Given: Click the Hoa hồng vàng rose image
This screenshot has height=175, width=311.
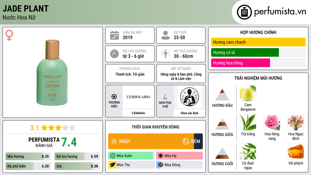Looking at the screenshot, I should tap(272, 122).
